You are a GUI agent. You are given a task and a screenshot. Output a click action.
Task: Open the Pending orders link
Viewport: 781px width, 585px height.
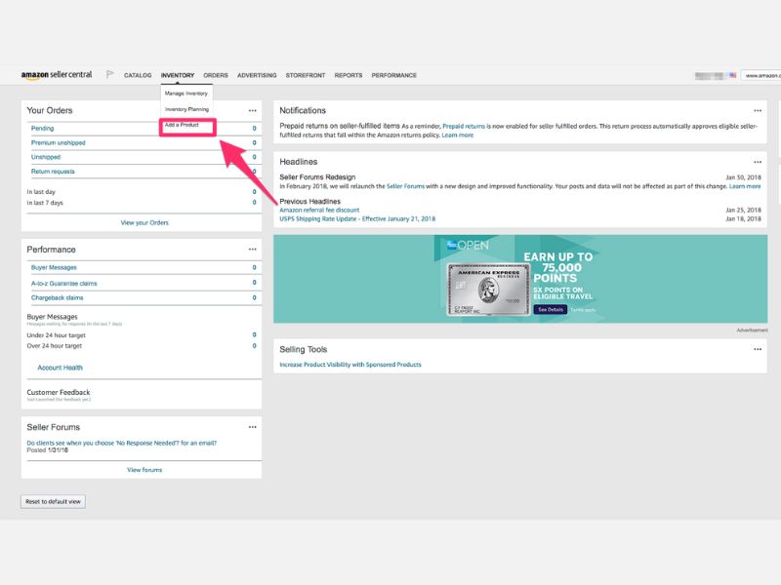pyautogui.click(x=42, y=129)
